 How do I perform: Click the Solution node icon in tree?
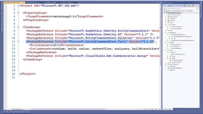tap(164, 11)
